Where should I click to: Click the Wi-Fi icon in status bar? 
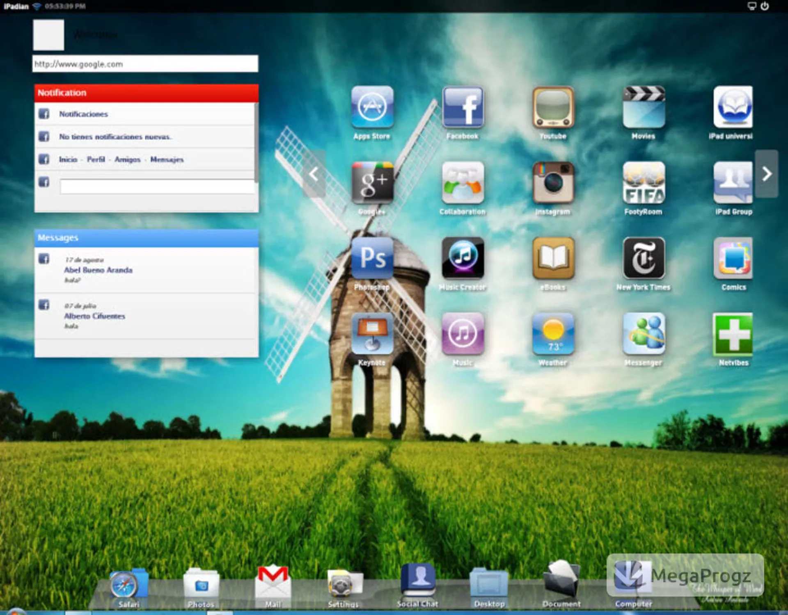tap(37, 6)
